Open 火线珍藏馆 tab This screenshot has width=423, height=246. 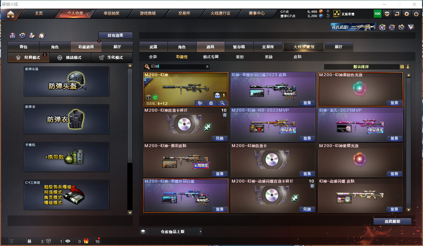pyautogui.click(x=304, y=47)
